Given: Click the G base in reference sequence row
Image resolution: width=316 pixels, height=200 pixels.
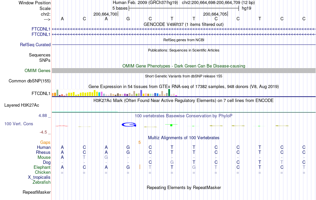Looking at the screenshot, I should tap(128, 19).
